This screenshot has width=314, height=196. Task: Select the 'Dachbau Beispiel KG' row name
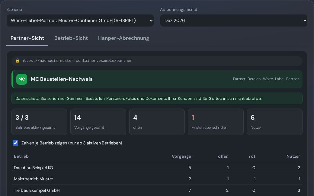(x=34, y=168)
